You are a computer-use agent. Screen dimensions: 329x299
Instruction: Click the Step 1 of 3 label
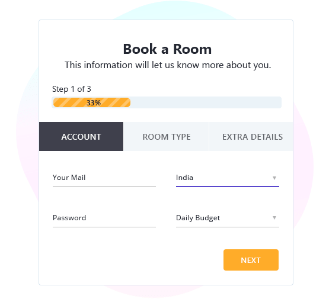click(72, 89)
